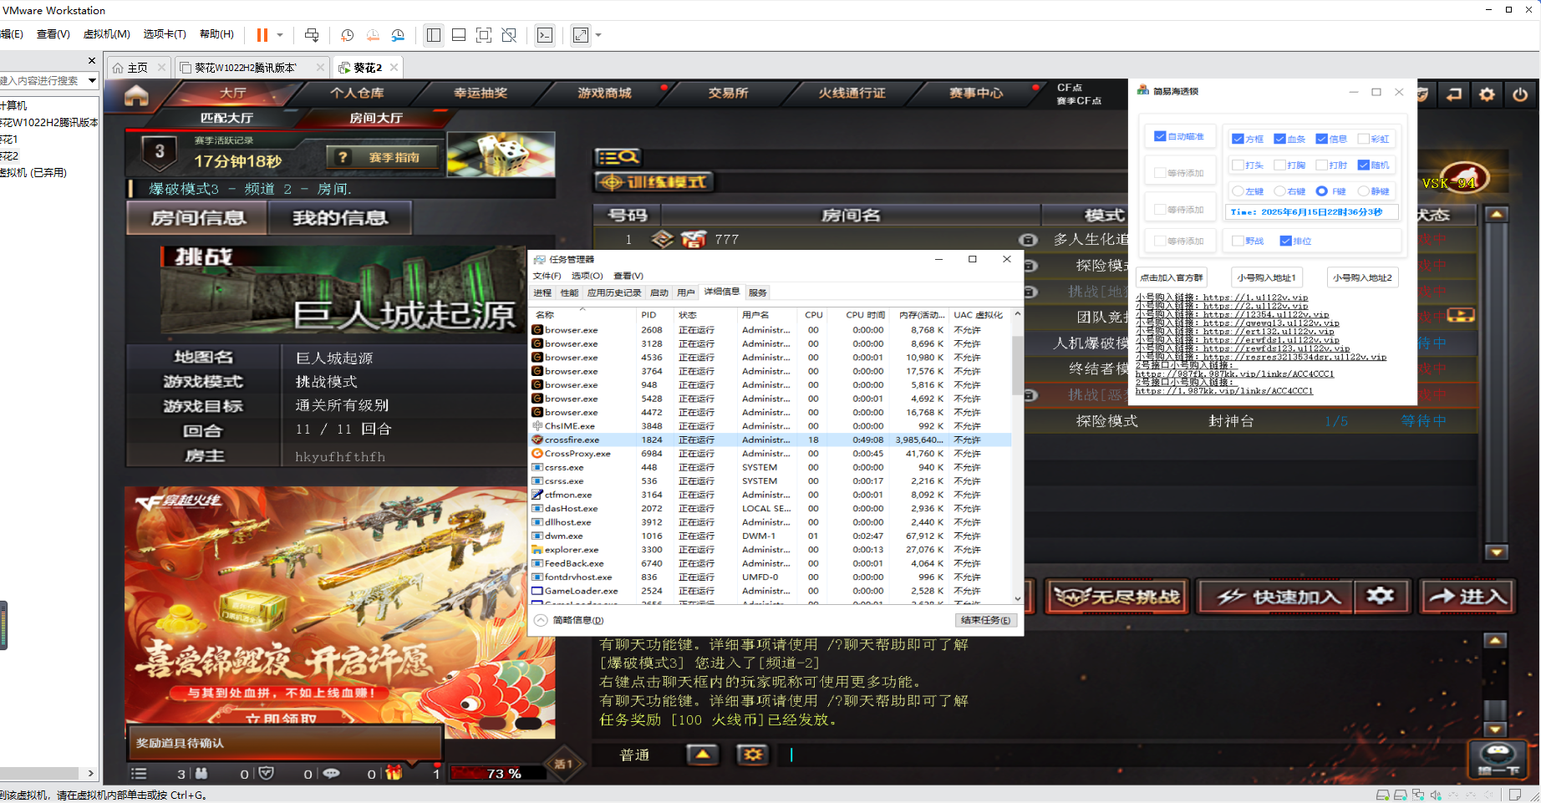Uncheck the 自动瞄准 checkbox
Viewport: 1541px width, 803px height.
coord(1161,136)
